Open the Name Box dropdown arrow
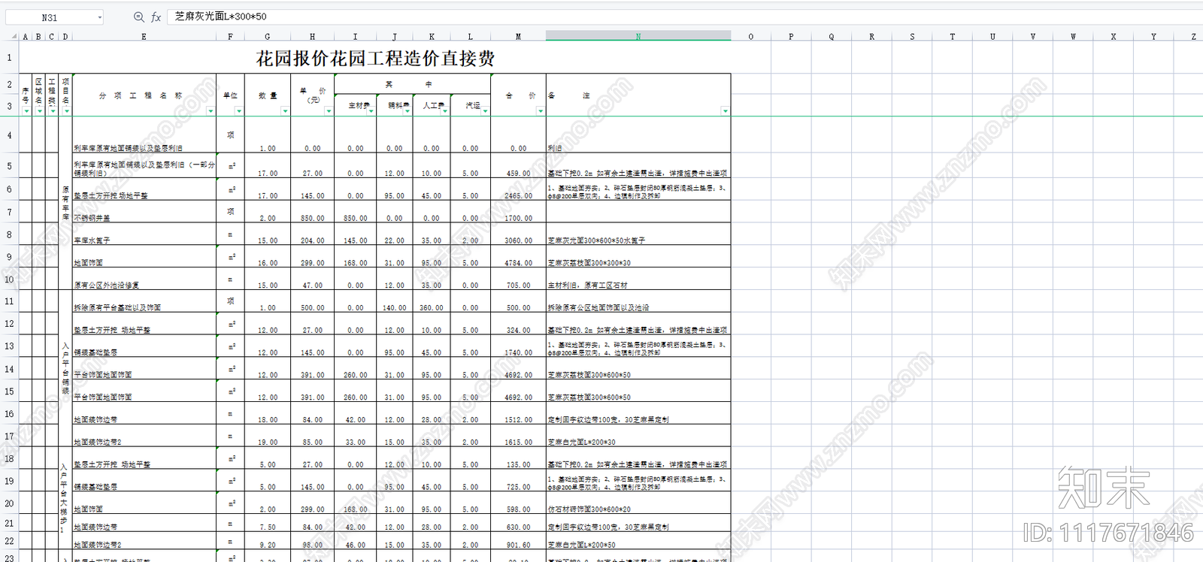The width and height of the screenshot is (1203, 562). click(x=99, y=17)
